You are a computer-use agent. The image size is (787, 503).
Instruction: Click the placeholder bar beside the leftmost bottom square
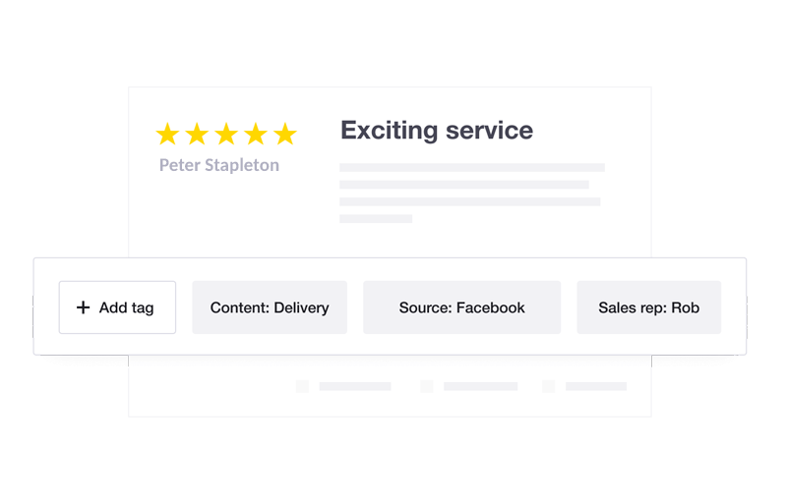355,387
